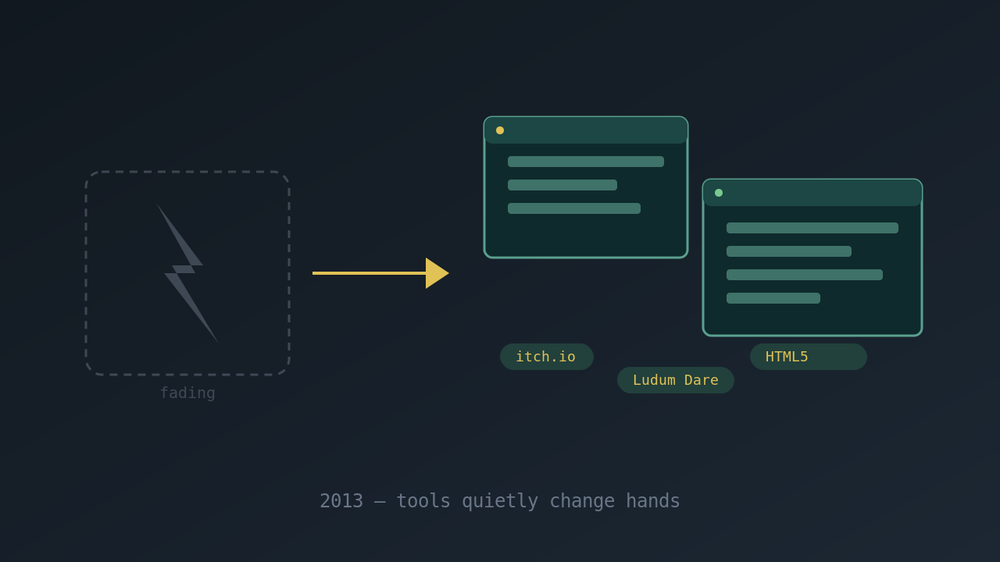This screenshot has height=562, width=1000.
Task: Click the faded lightning bolt icon
Action: tap(187, 273)
